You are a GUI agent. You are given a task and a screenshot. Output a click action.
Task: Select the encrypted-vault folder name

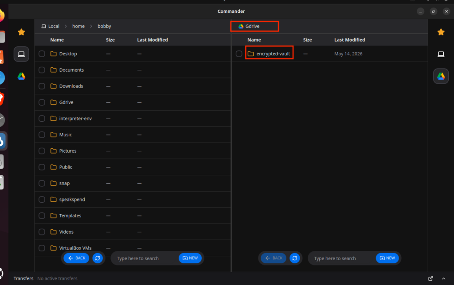point(273,54)
